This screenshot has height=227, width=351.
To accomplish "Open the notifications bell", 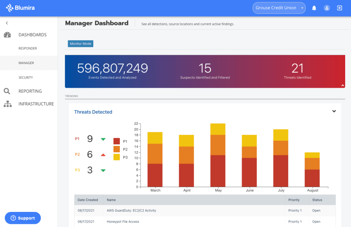I will tap(314, 8).
